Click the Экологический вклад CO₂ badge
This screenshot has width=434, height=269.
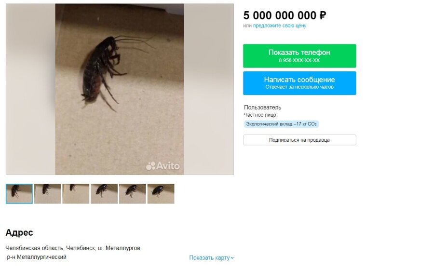pos(281,124)
